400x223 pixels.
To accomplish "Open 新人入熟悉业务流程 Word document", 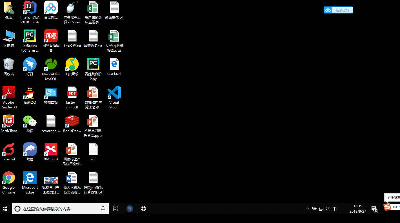I will 72,183.
